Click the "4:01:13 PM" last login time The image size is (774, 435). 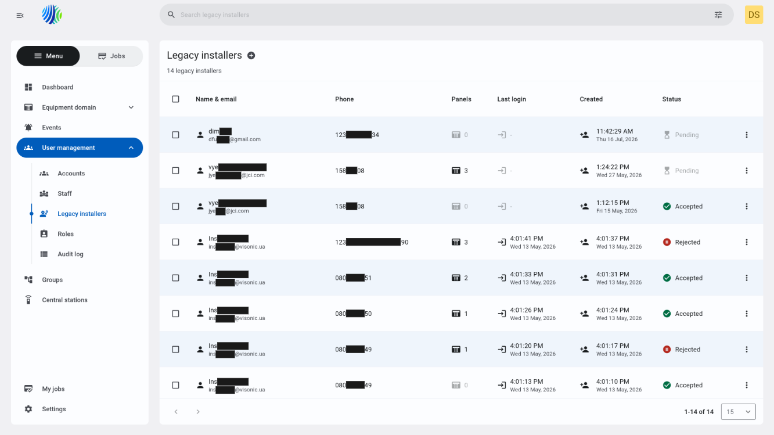(527, 382)
